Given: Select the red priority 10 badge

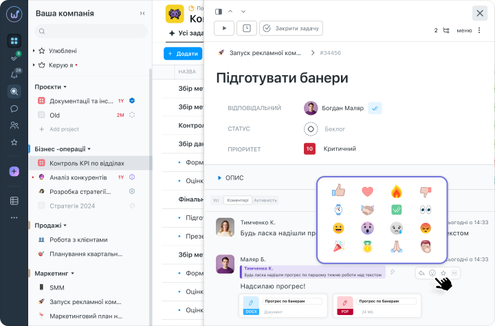Looking at the screenshot, I should [309, 149].
